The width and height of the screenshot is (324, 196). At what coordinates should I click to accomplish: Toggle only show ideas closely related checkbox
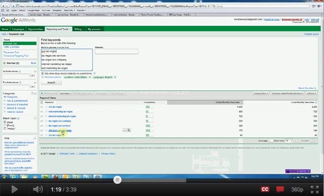tap(43, 73)
